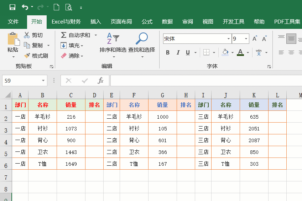Toggle Underline formatting
302x201 pixels.
(x=188, y=53)
